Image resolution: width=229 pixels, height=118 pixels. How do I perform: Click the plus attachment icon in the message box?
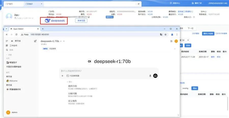62,76
